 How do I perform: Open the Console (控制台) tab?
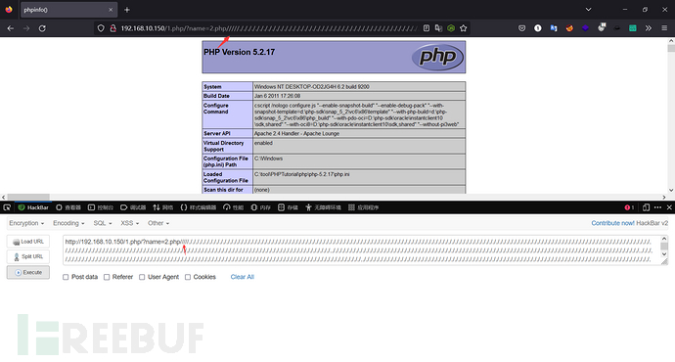(101, 207)
